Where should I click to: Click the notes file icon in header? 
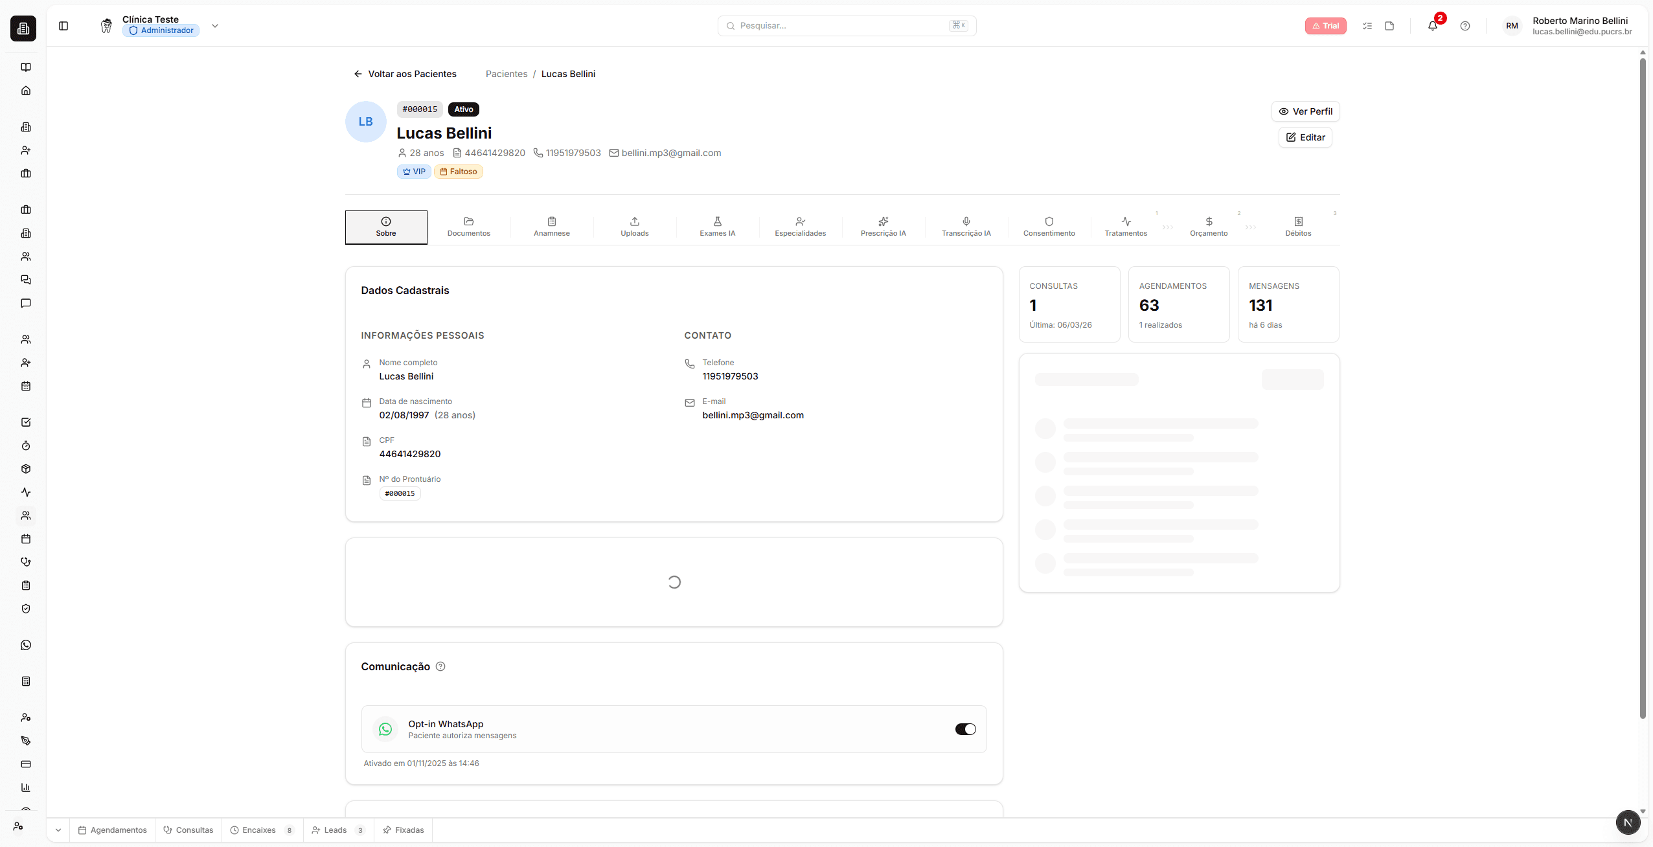(x=1389, y=26)
